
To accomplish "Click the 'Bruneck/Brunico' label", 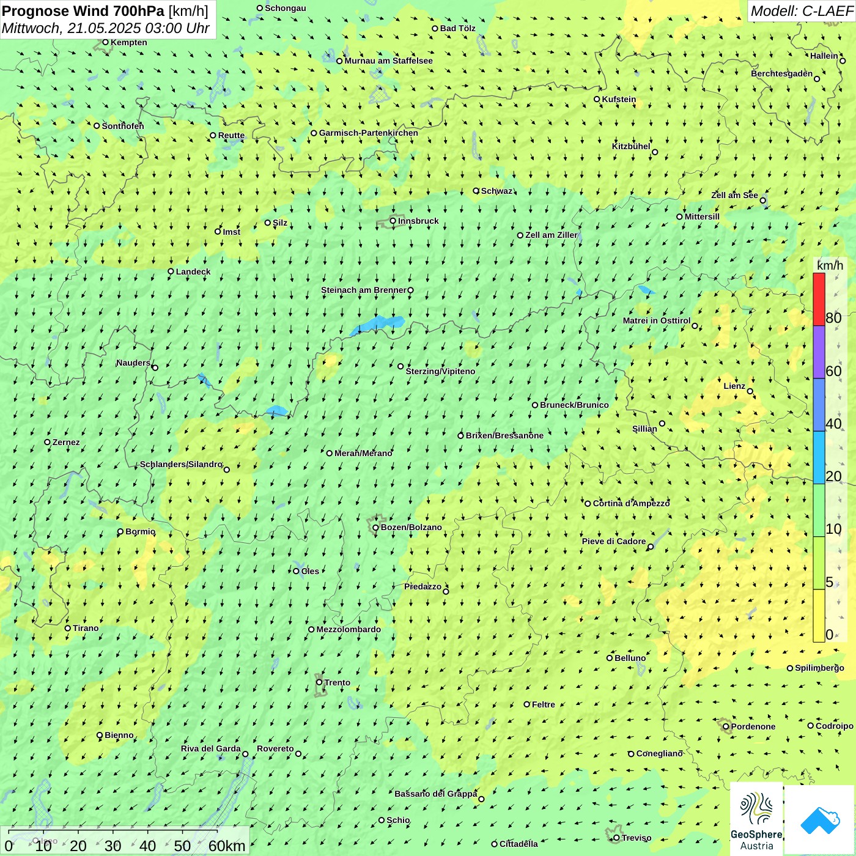I will click(574, 405).
